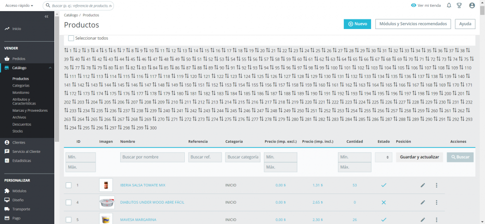Click IBERIA SALSA product thumbnail
This screenshot has height=224, width=485.
106,185
